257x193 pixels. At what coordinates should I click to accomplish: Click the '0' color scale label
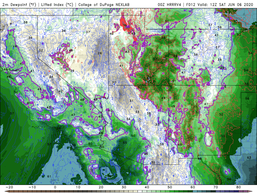[55, 187]
